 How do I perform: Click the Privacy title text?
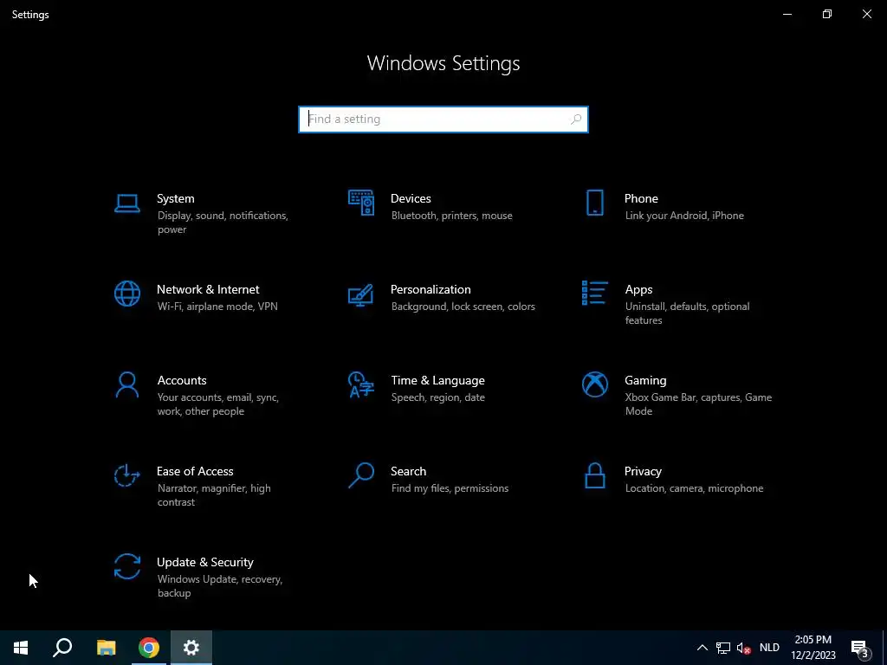pyautogui.click(x=643, y=472)
